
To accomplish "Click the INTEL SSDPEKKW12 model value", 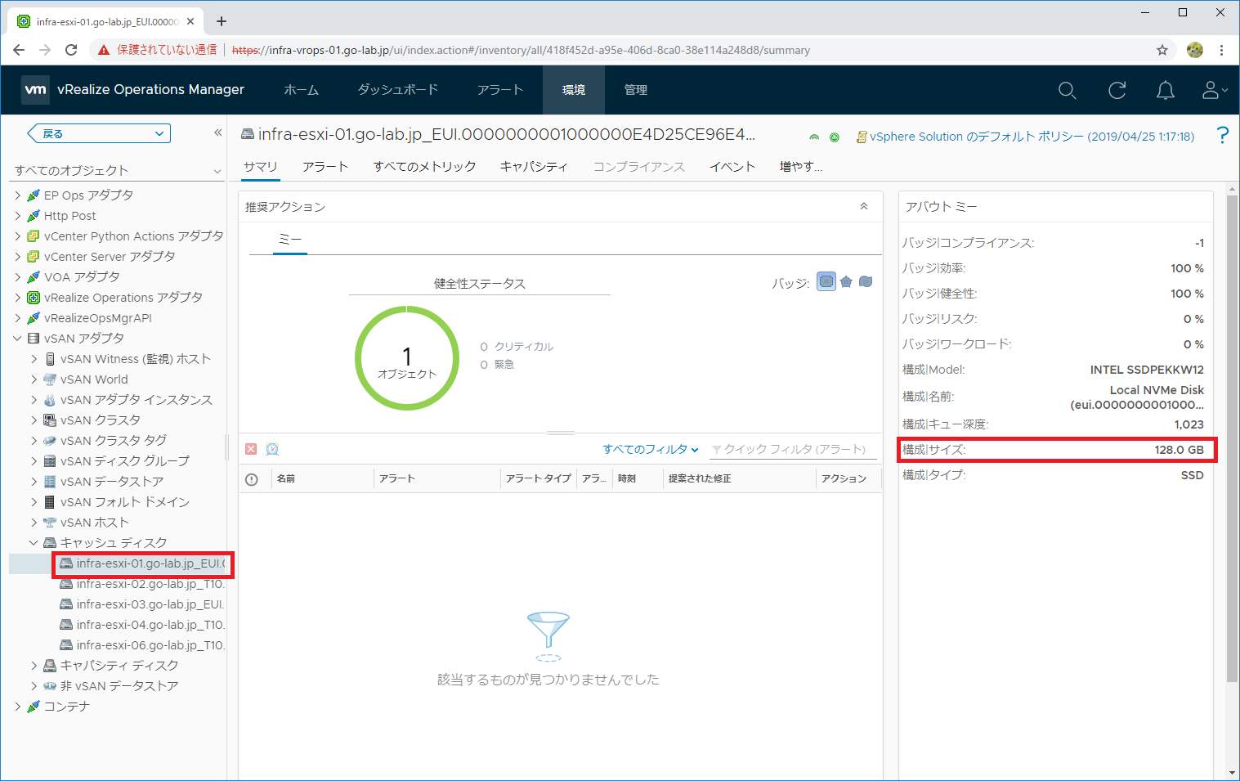I will pyautogui.click(x=1147, y=370).
